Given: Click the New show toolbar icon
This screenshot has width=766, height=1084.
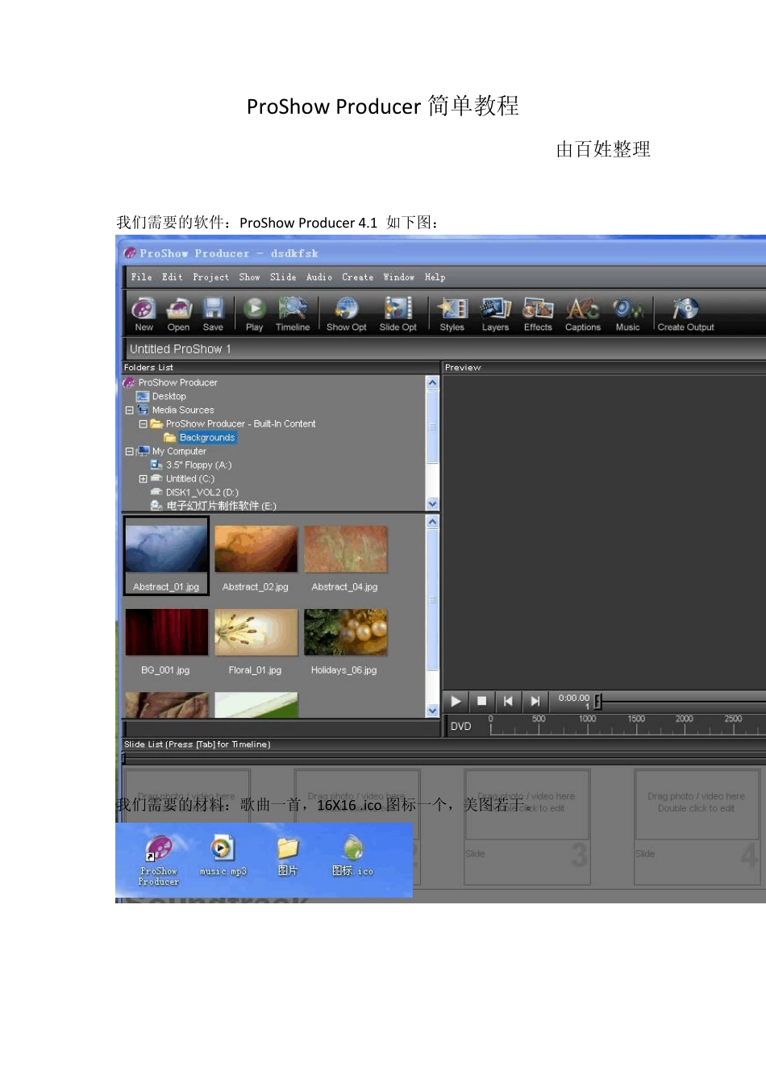Looking at the screenshot, I should pos(144,314).
